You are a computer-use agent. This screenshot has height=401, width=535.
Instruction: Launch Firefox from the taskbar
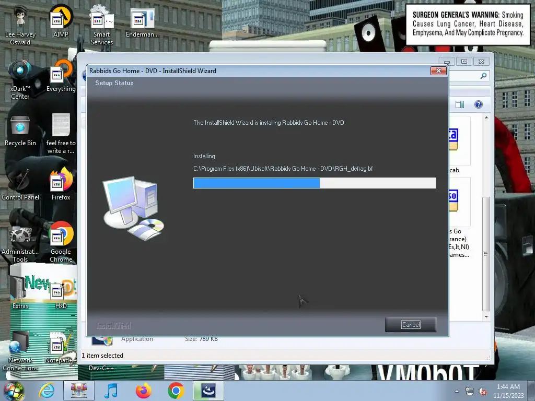143,391
